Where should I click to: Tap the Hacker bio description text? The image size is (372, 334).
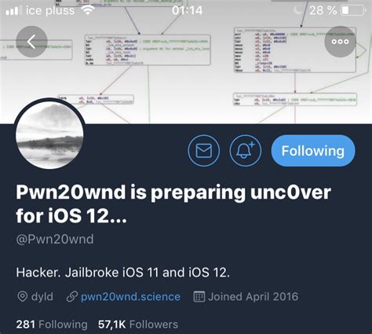coord(123,273)
